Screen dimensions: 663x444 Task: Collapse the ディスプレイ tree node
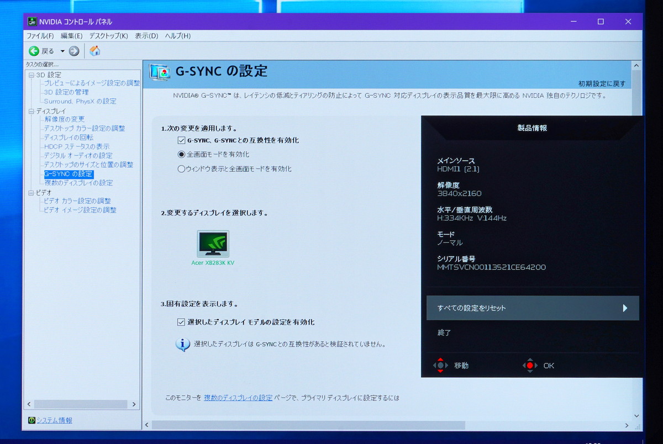coord(31,111)
